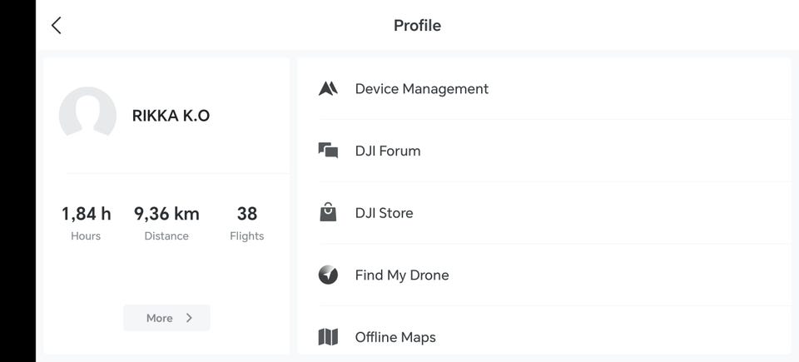
Task: Tap the Find My Drone compass icon
Action: pyautogui.click(x=328, y=275)
